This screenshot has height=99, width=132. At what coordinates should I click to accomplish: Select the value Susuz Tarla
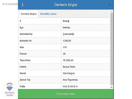(69, 67)
